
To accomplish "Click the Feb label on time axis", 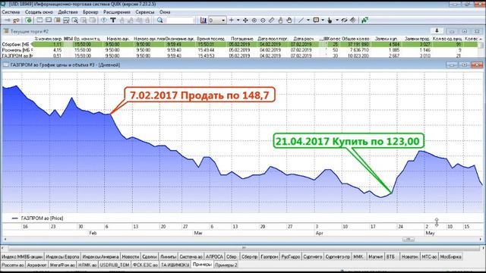I will [x=93, y=233].
